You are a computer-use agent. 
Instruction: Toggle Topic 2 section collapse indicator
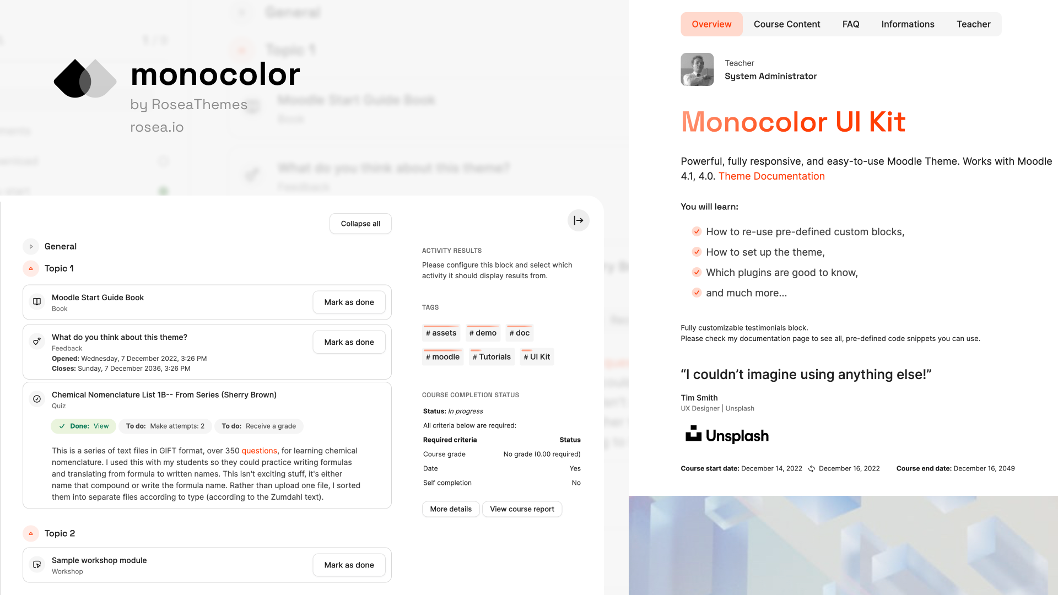click(30, 533)
